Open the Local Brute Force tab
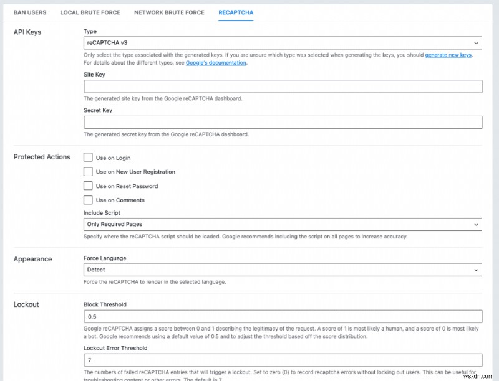The image size is (499, 381). tap(90, 12)
